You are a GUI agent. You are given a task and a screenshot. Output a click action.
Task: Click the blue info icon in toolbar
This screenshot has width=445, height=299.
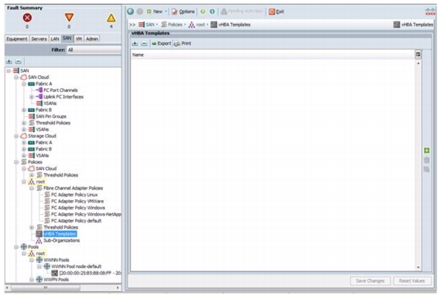(212, 12)
